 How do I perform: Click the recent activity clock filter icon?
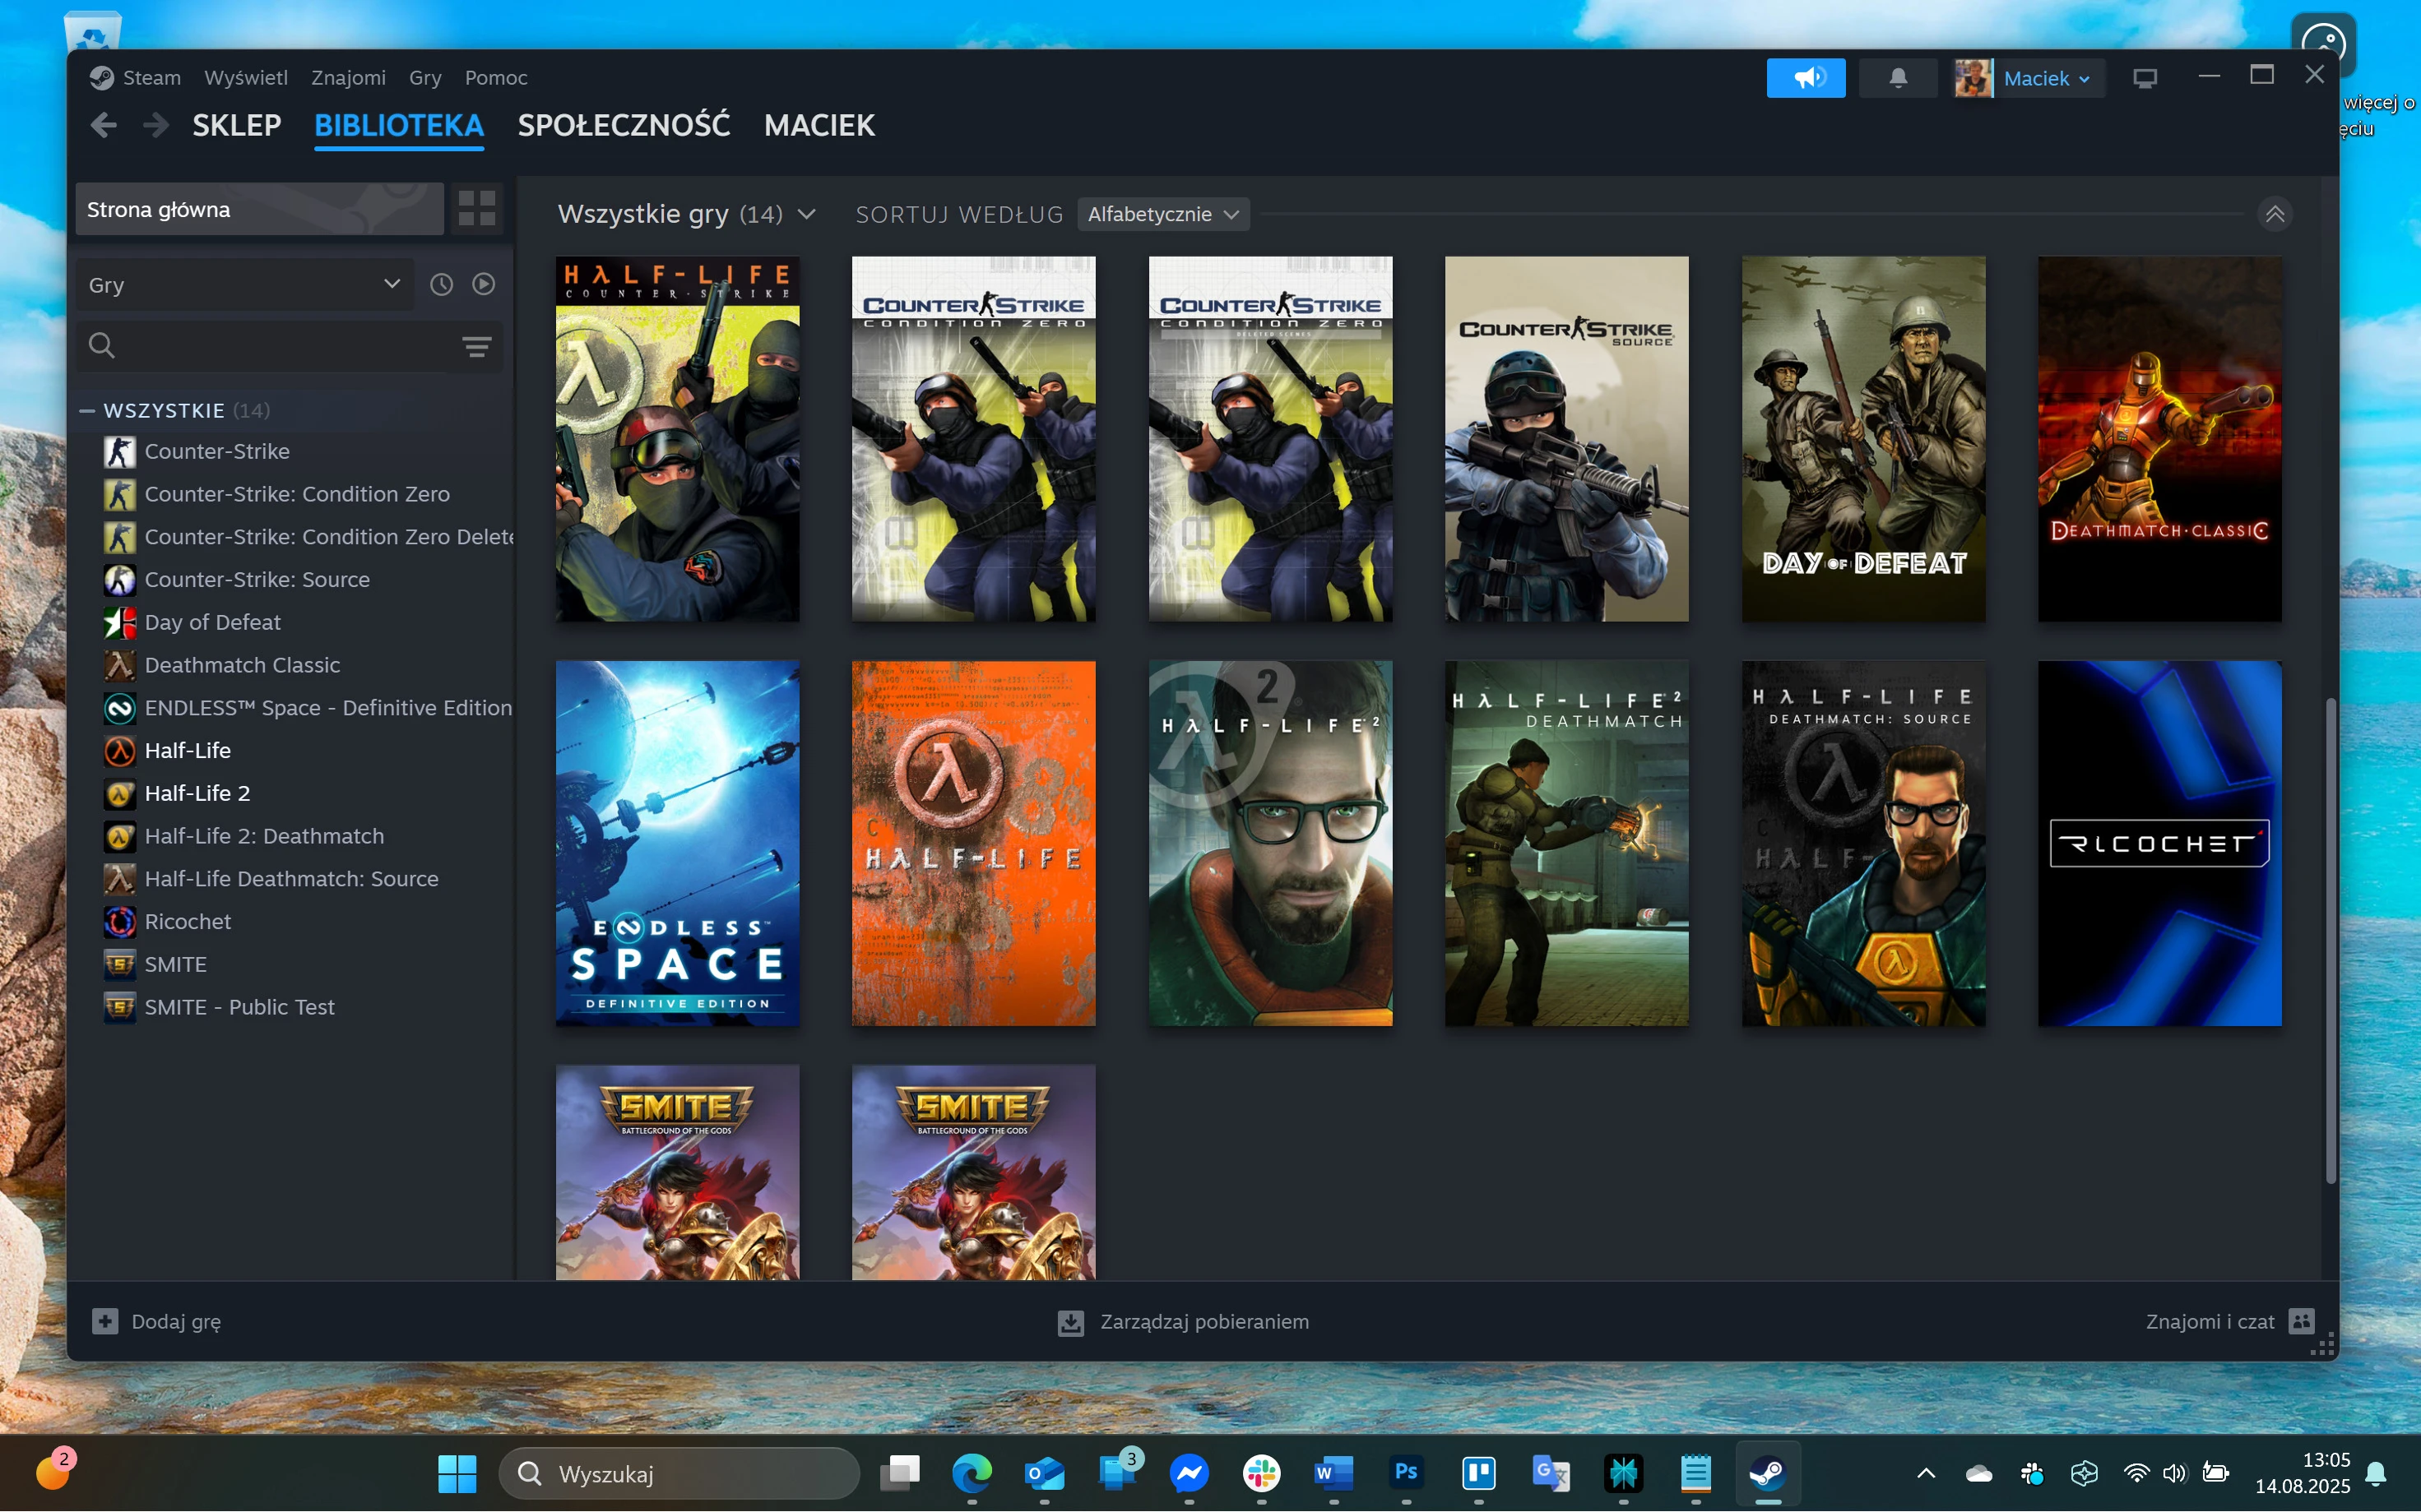click(441, 285)
